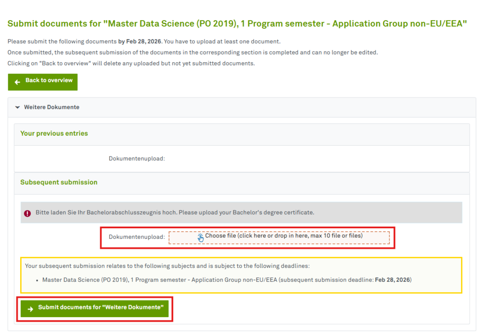The height and width of the screenshot is (334, 483).
Task: Collapse the Weitere Dokumente section triangle
Action: (17, 107)
